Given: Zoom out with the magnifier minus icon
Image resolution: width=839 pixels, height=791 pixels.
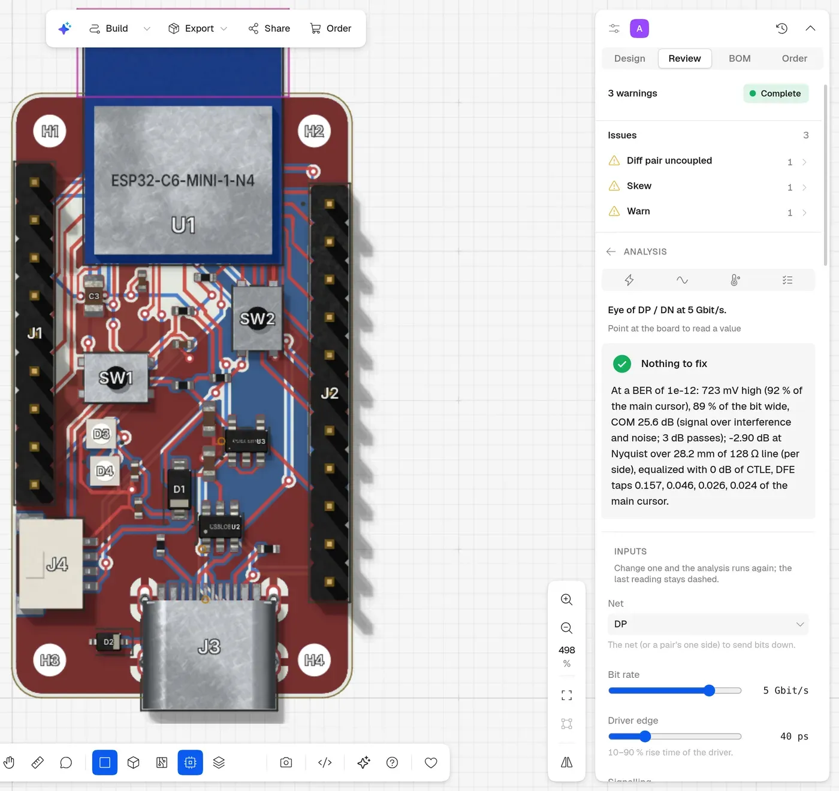Looking at the screenshot, I should click(x=566, y=628).
